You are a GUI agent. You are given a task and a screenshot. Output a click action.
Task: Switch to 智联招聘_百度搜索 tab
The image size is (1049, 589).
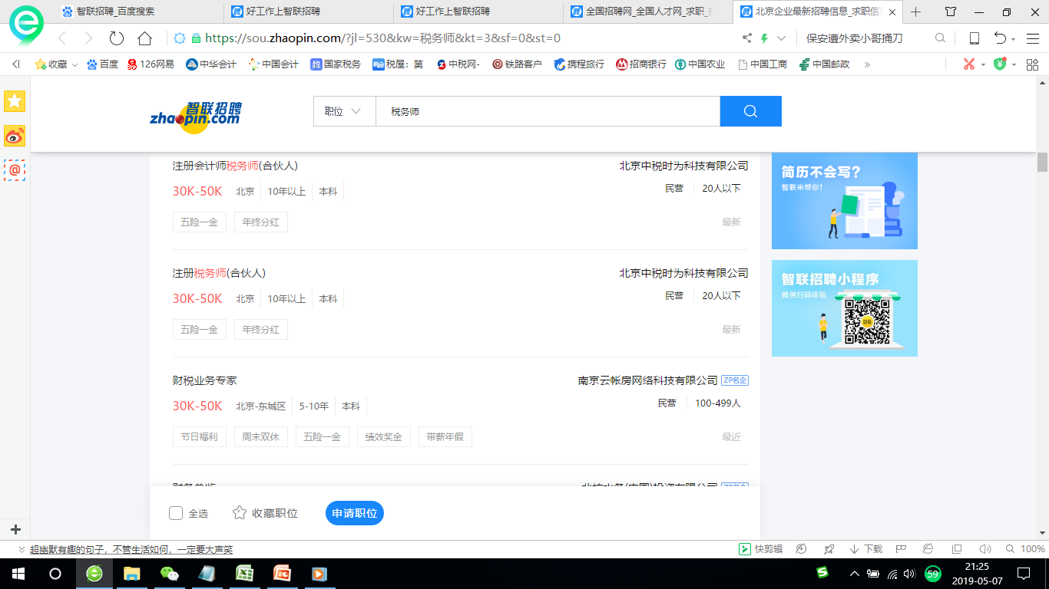tap(115, 12)
